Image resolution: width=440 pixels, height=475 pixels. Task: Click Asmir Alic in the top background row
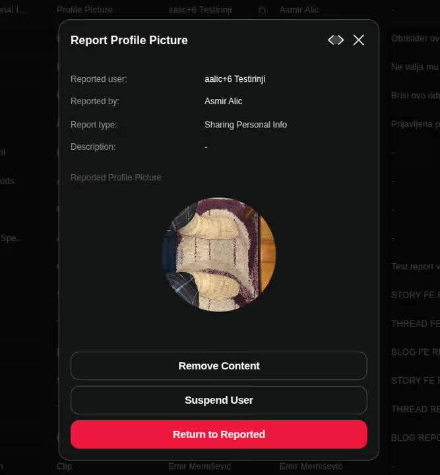tap(299, 10)
